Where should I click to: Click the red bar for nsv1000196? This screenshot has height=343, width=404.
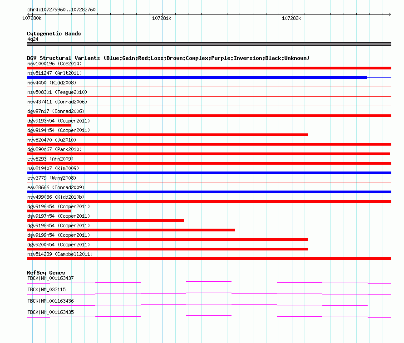click(x=209, y=68)
